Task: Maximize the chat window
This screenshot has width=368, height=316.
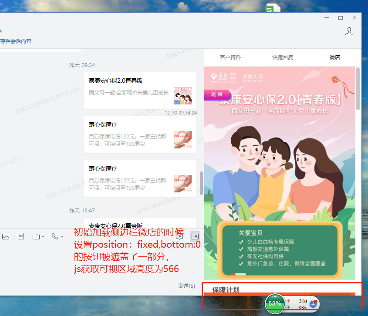Action: (341, 18)
